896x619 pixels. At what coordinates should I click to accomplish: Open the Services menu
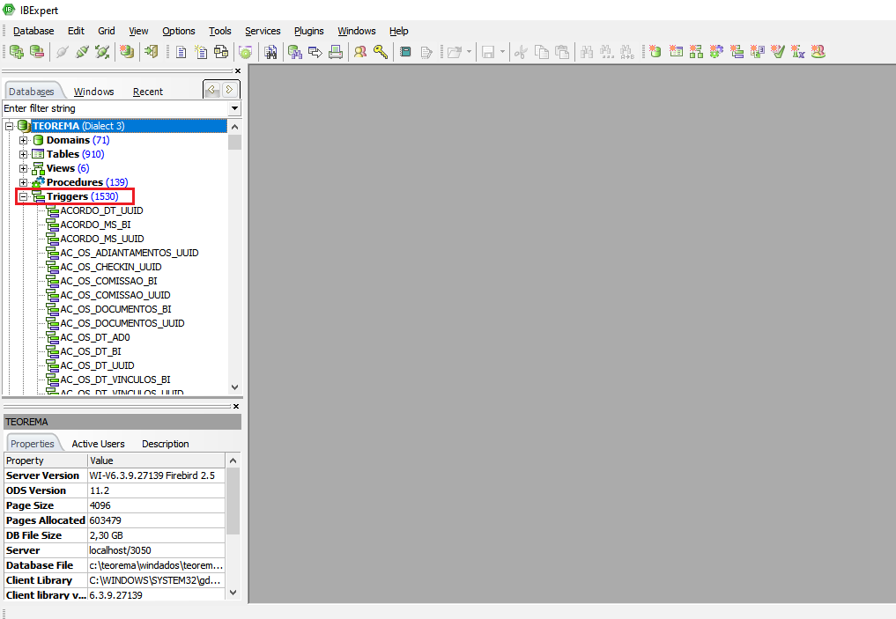coord(263,31)
